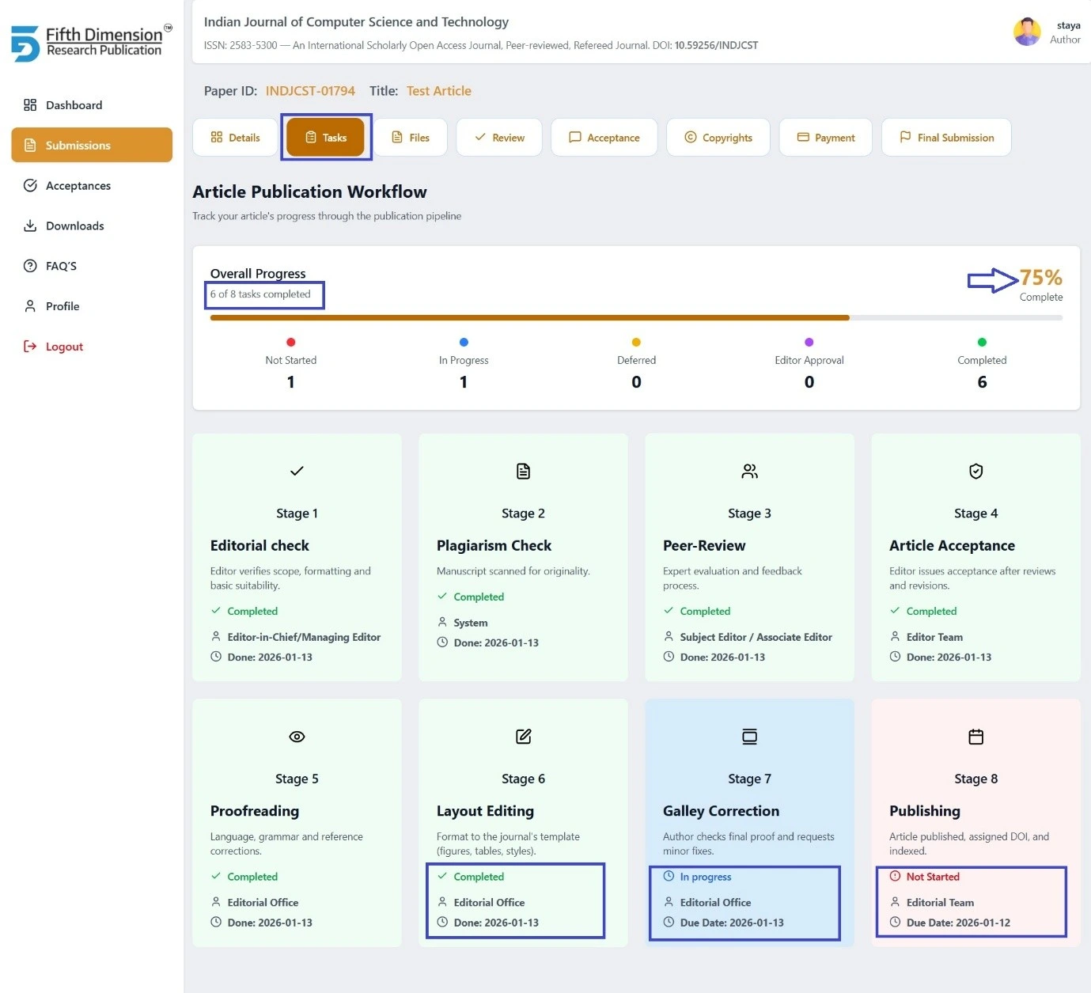Click the Stage 4 shield icon

(x=976, y=472)
